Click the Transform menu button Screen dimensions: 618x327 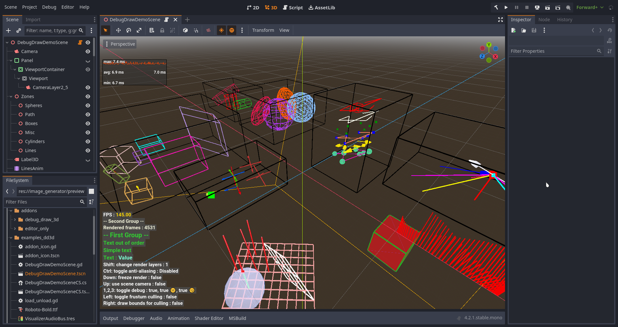[263, 30]
